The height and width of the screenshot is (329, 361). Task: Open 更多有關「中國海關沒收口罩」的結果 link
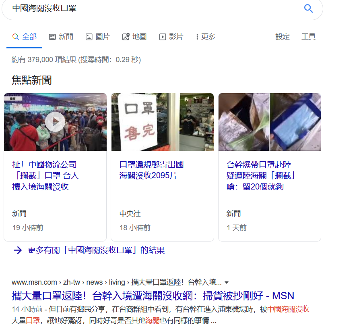(96, 250)
